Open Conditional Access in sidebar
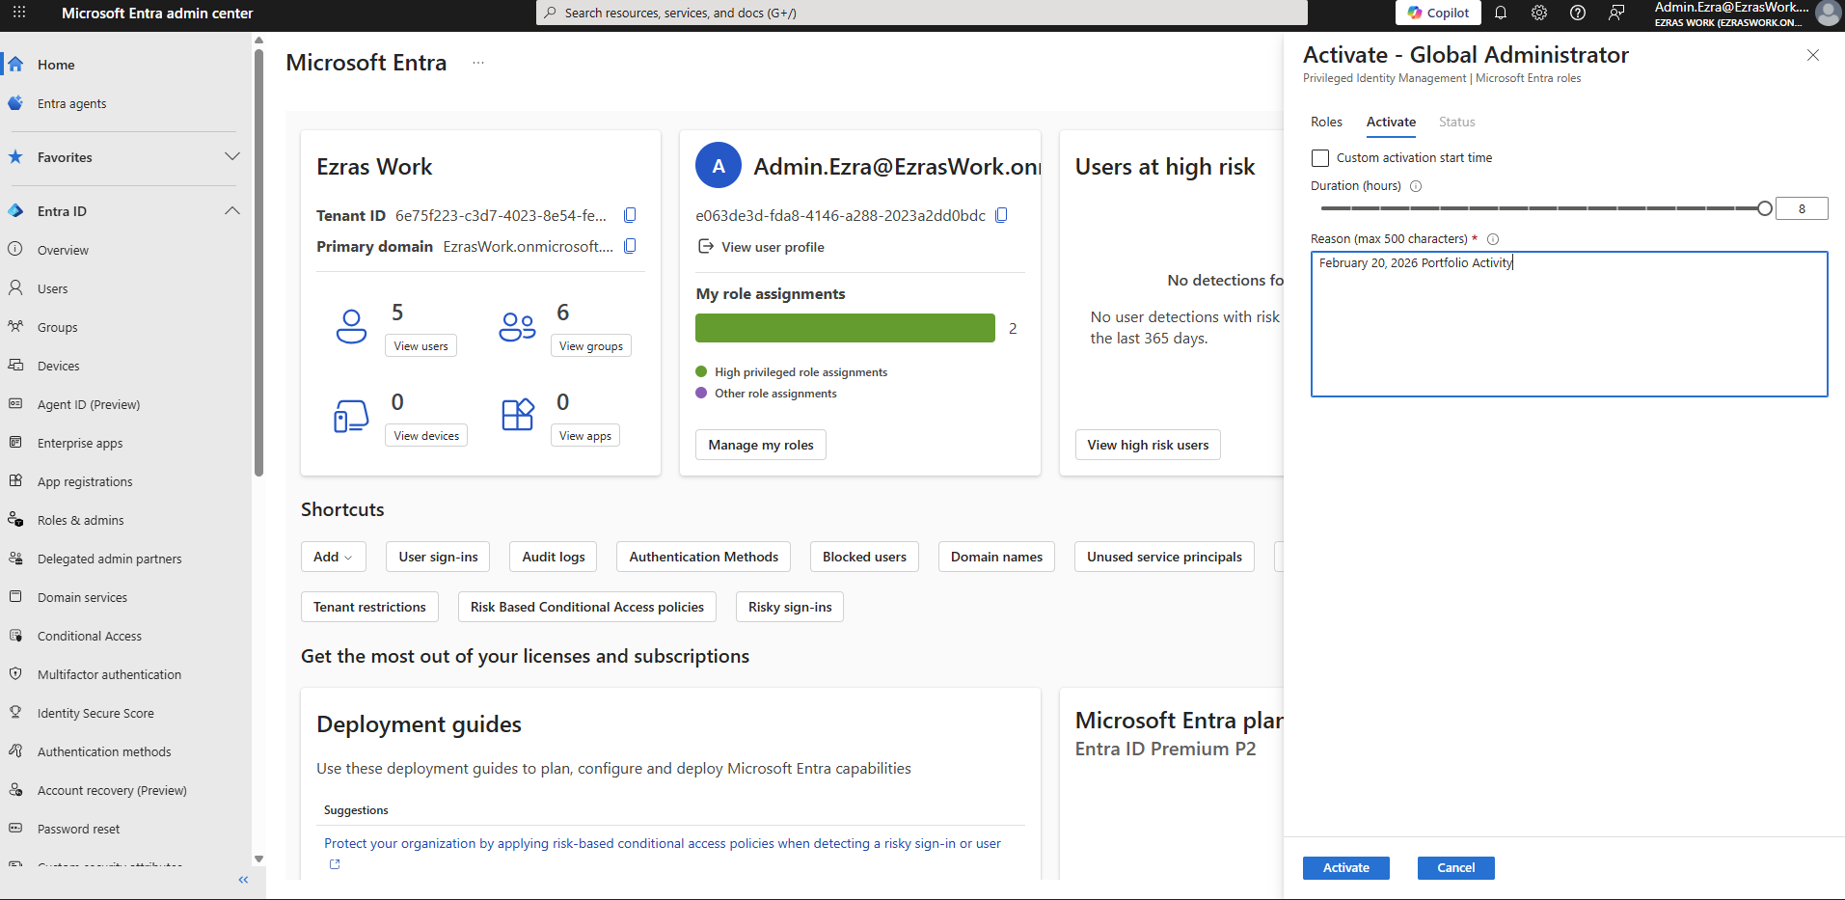This screenshot has width=1845, height=900. click(x=90, y=636)
